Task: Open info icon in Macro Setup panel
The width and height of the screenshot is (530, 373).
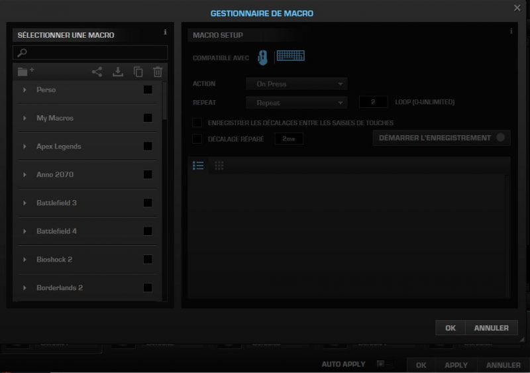Action: [511, 31]
